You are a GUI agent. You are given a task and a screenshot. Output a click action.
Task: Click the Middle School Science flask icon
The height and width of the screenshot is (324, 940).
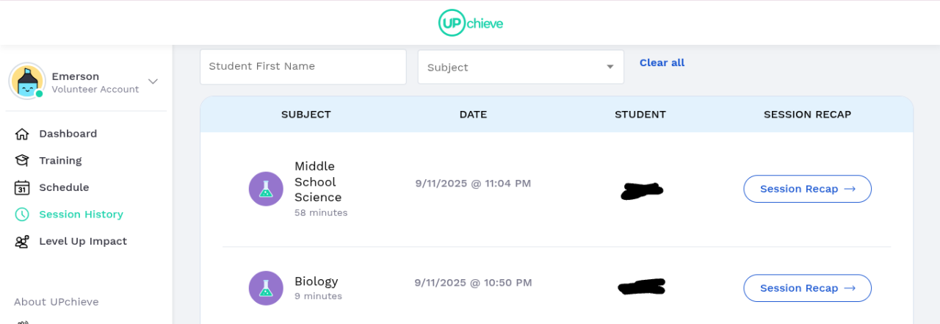coord(266,189)
